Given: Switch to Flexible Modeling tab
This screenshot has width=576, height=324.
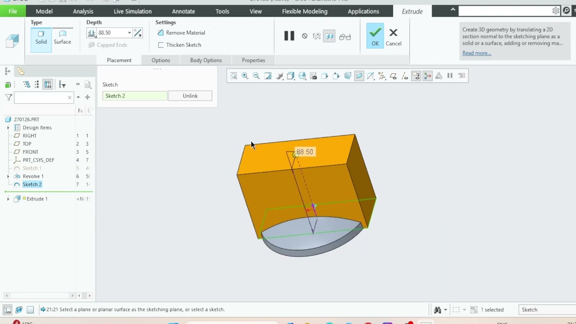Looking at the screenshot, I should [x=305, y=11].
